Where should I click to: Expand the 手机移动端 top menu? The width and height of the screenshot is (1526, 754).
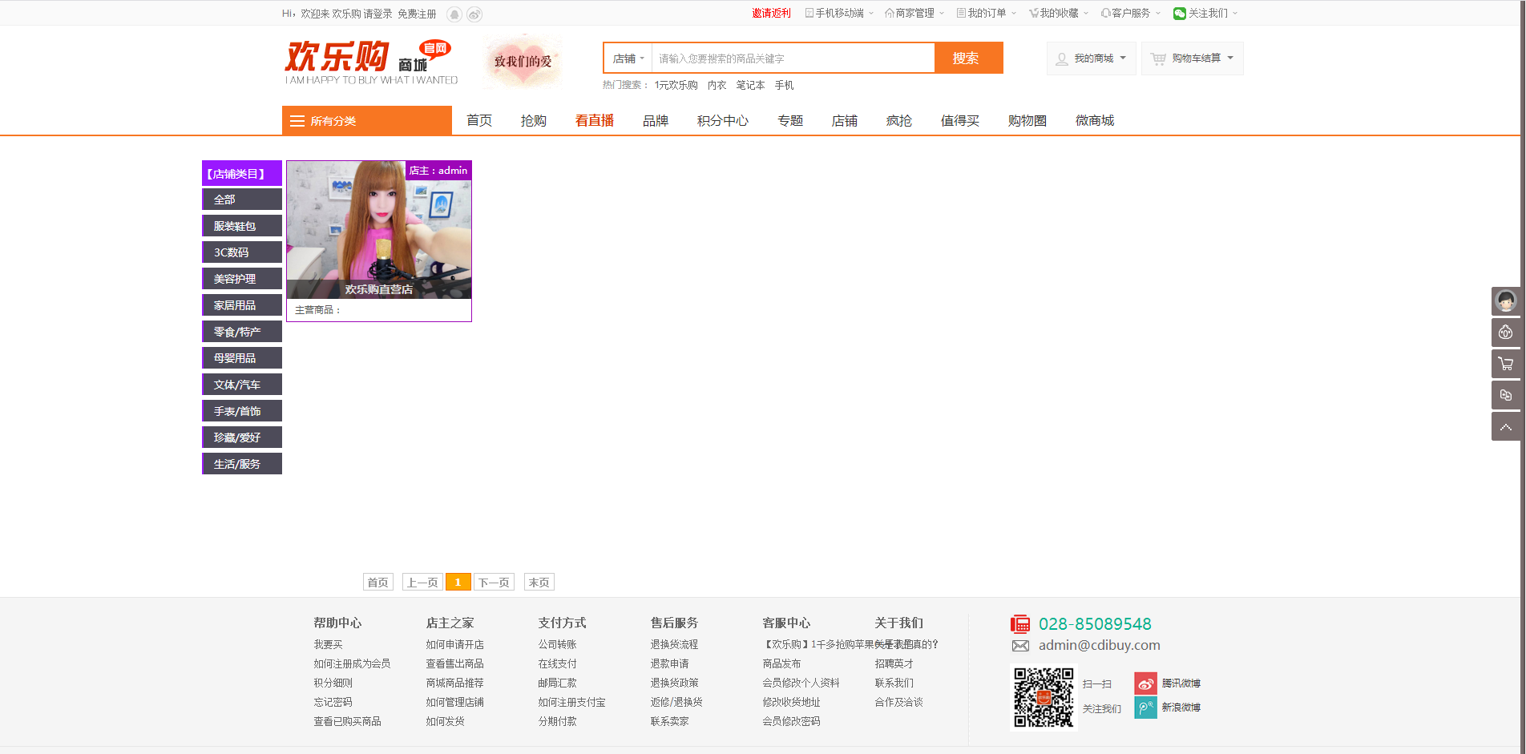[x=839, y=14]
